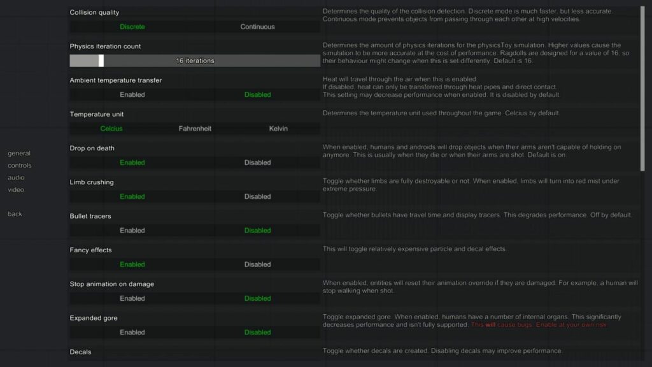Pick Celcius temperature unit
Image resolution: width=652 pixels, height=367 pixels.
coord(111,129)
